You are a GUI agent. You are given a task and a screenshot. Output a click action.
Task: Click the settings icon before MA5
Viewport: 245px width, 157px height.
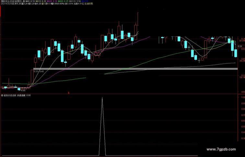tap(24, 1)
